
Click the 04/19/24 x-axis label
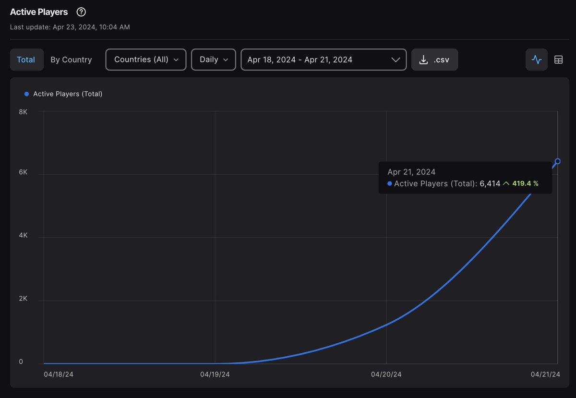click(215, 374)
